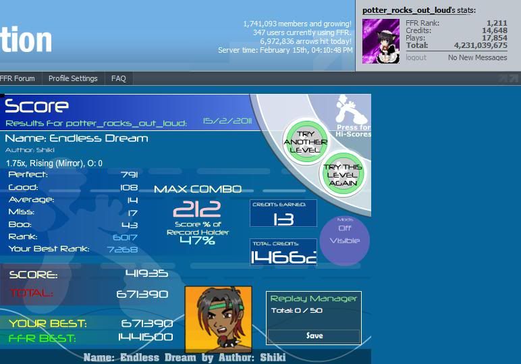Open the FFR Forum menu

point(18,78)
